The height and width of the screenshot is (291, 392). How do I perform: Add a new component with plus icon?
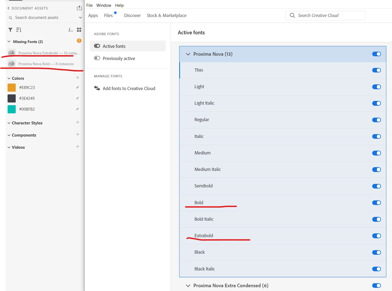(x=78, y=134)
